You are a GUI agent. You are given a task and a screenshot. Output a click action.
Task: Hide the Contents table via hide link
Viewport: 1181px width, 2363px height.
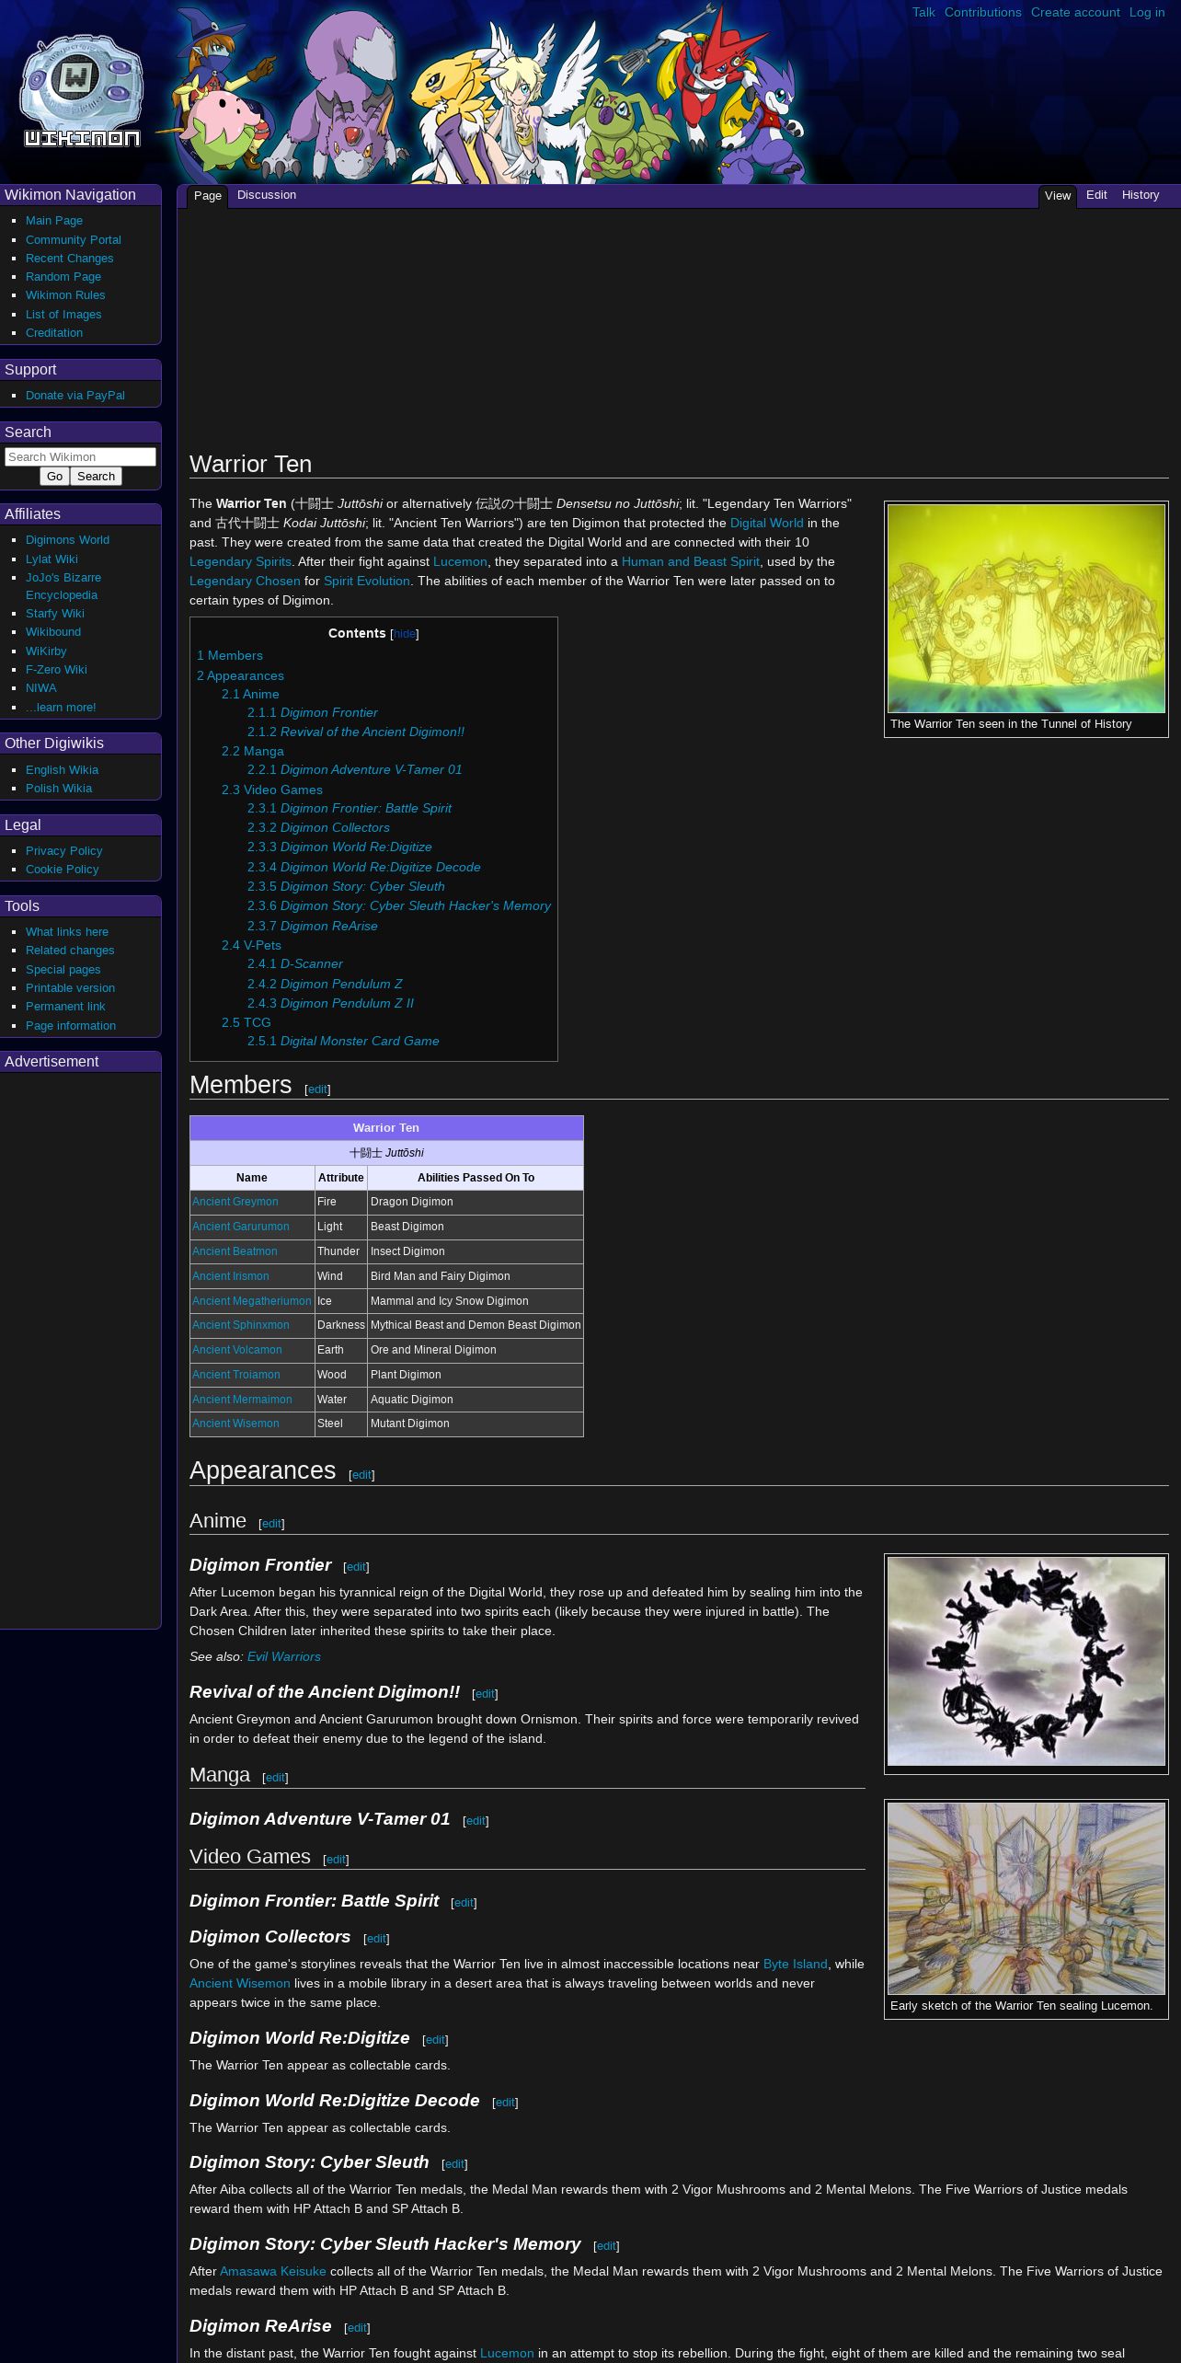405,634
